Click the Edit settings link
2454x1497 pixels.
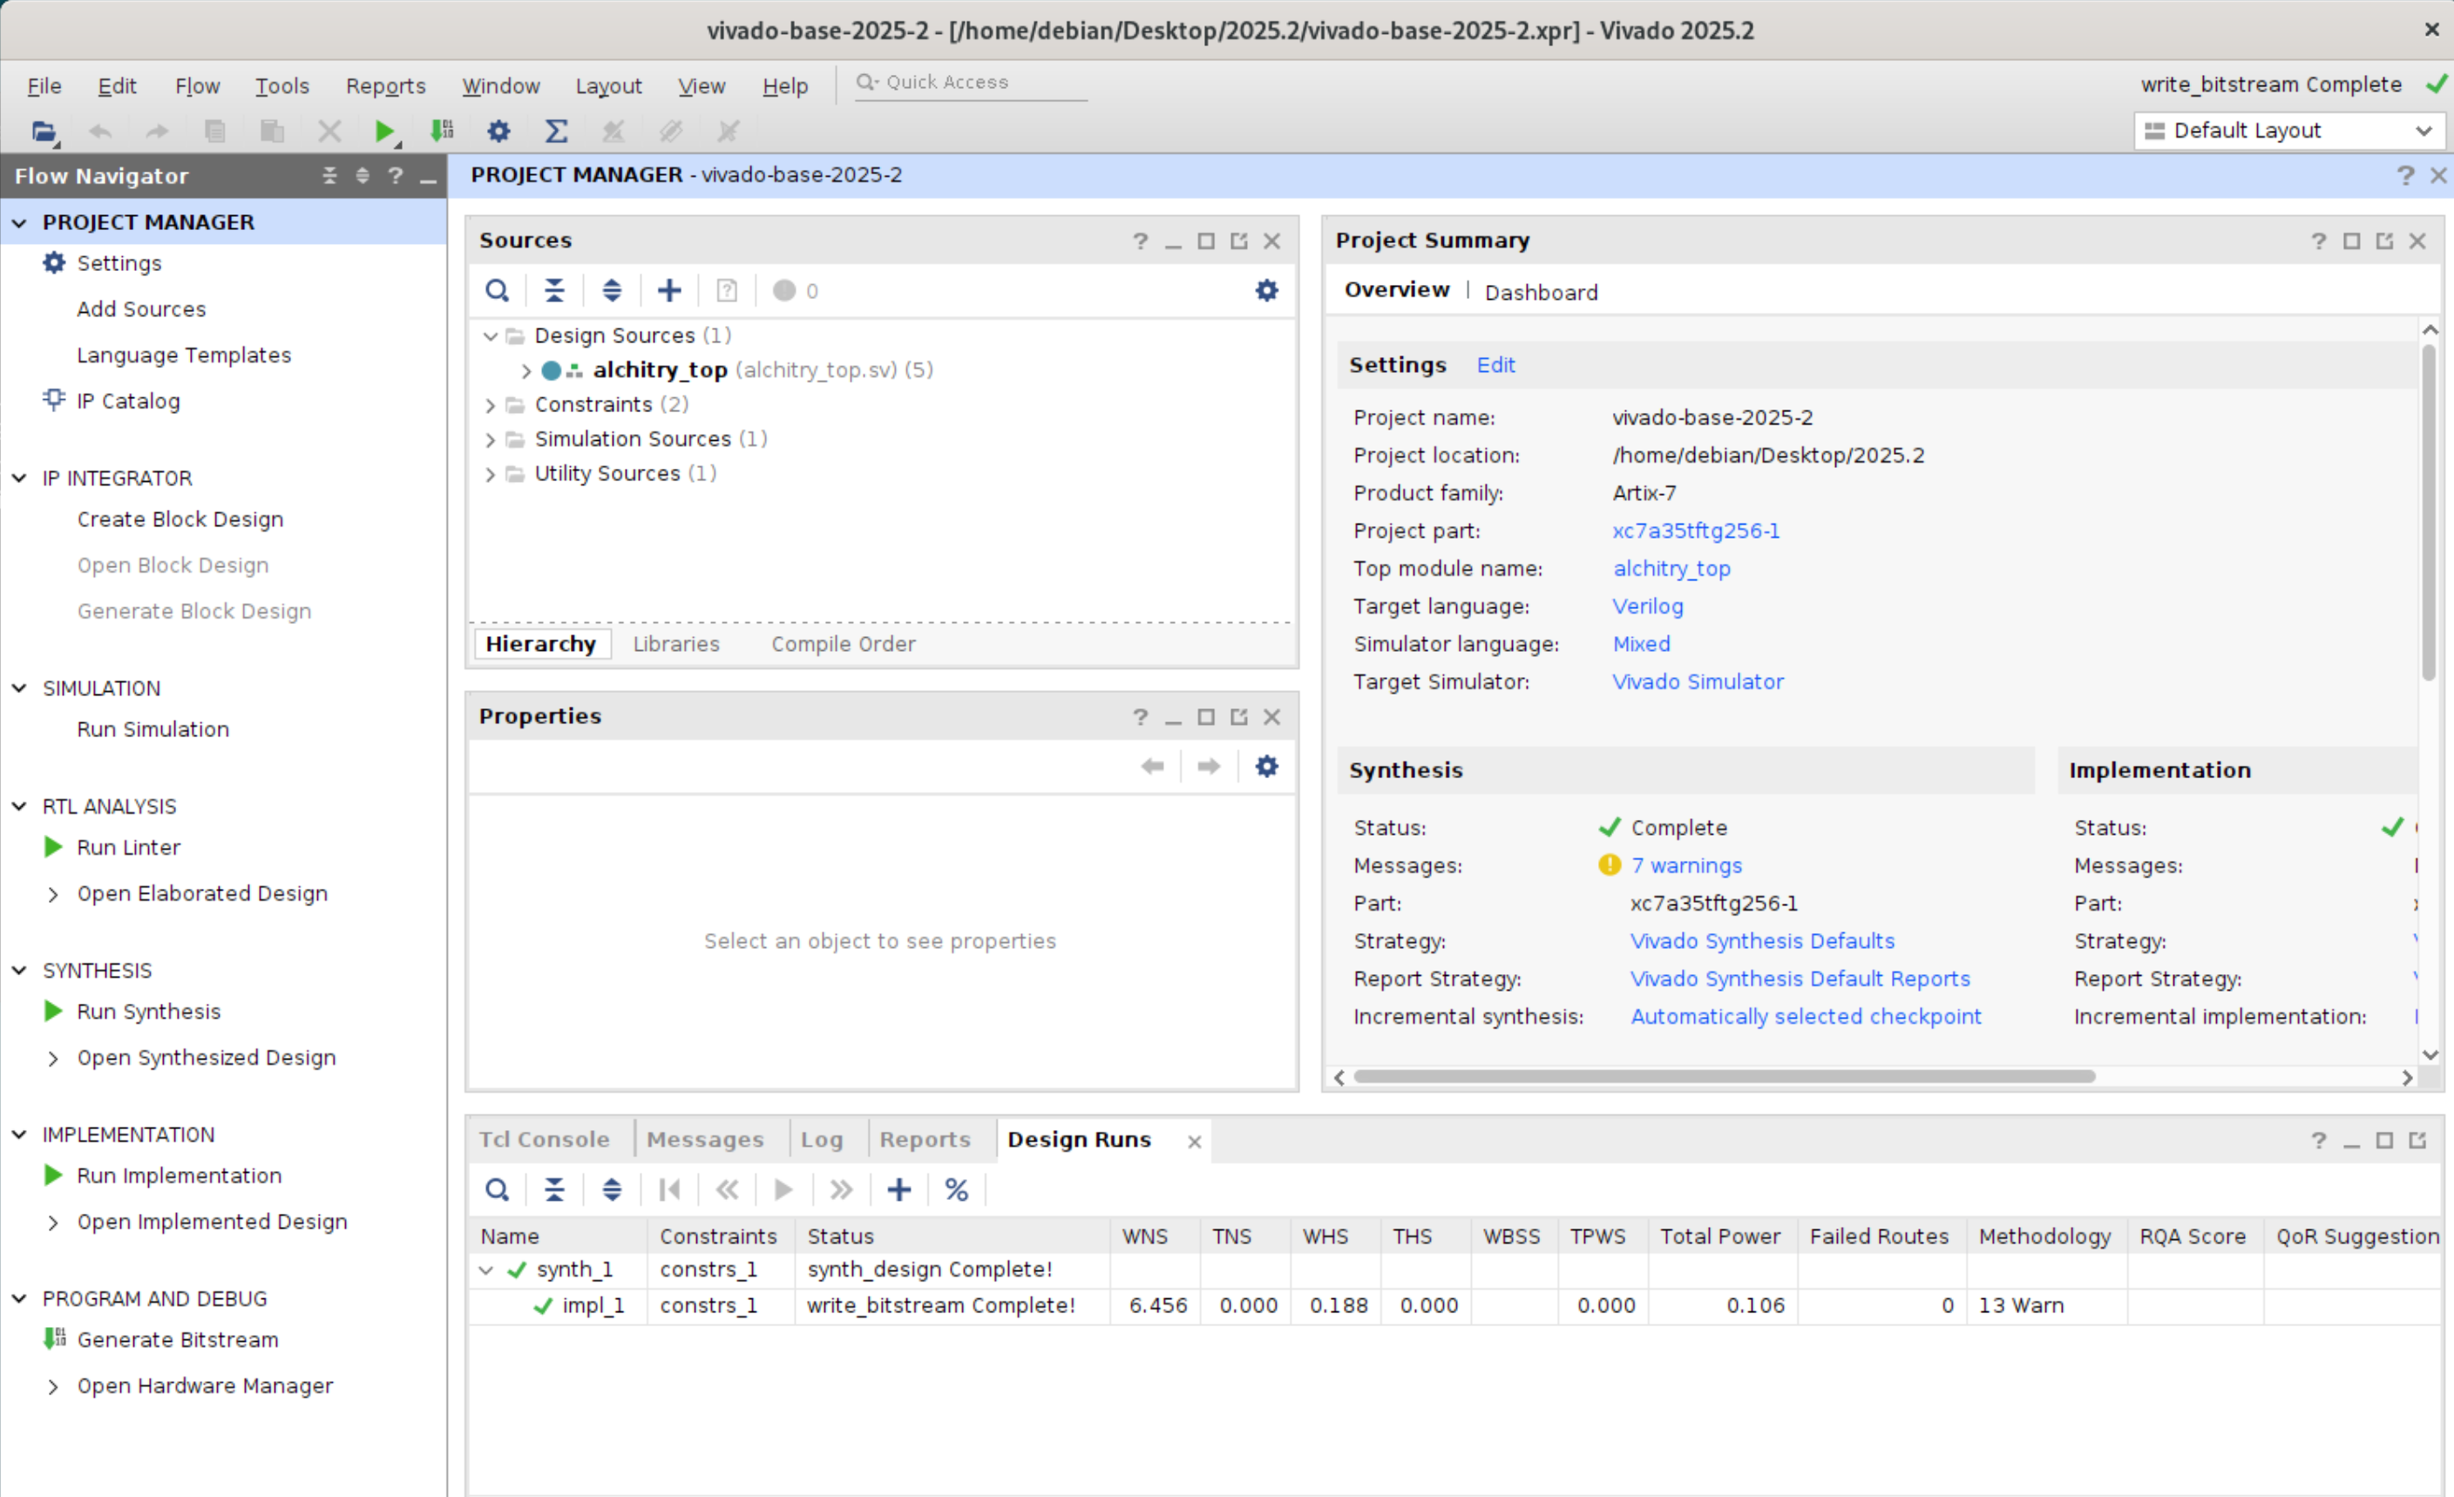[1495, 364]
